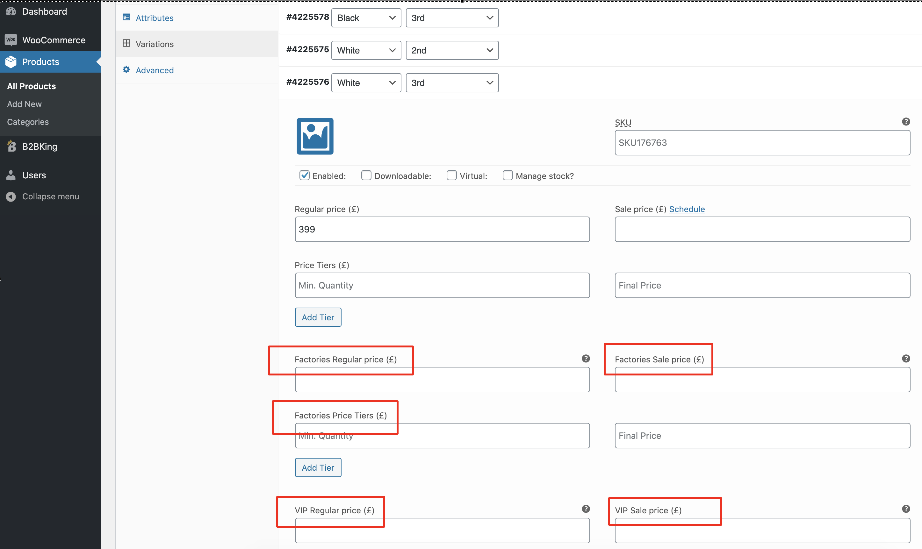Image resolution: width=922 pixels, height=549 pixels.
Task: Switch to the Variations tab
Action: (197, 44)
